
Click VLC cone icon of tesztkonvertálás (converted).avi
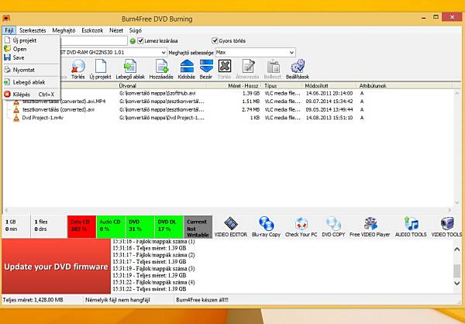click(x=16, y=109)
